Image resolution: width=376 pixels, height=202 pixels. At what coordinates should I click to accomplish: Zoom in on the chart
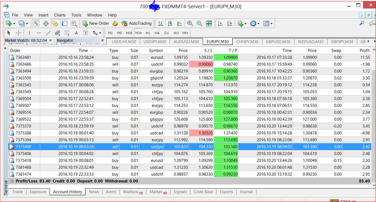[x=190, y=23]
